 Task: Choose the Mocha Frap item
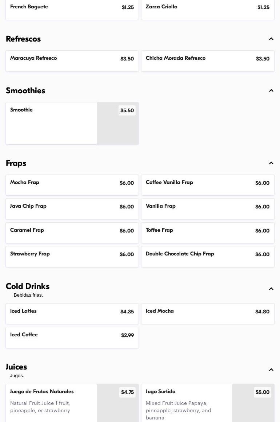pyautogui.click(x=72, y=185)
